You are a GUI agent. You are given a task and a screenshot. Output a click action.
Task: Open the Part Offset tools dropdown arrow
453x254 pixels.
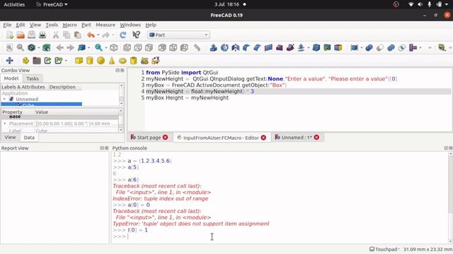(309, 47)
